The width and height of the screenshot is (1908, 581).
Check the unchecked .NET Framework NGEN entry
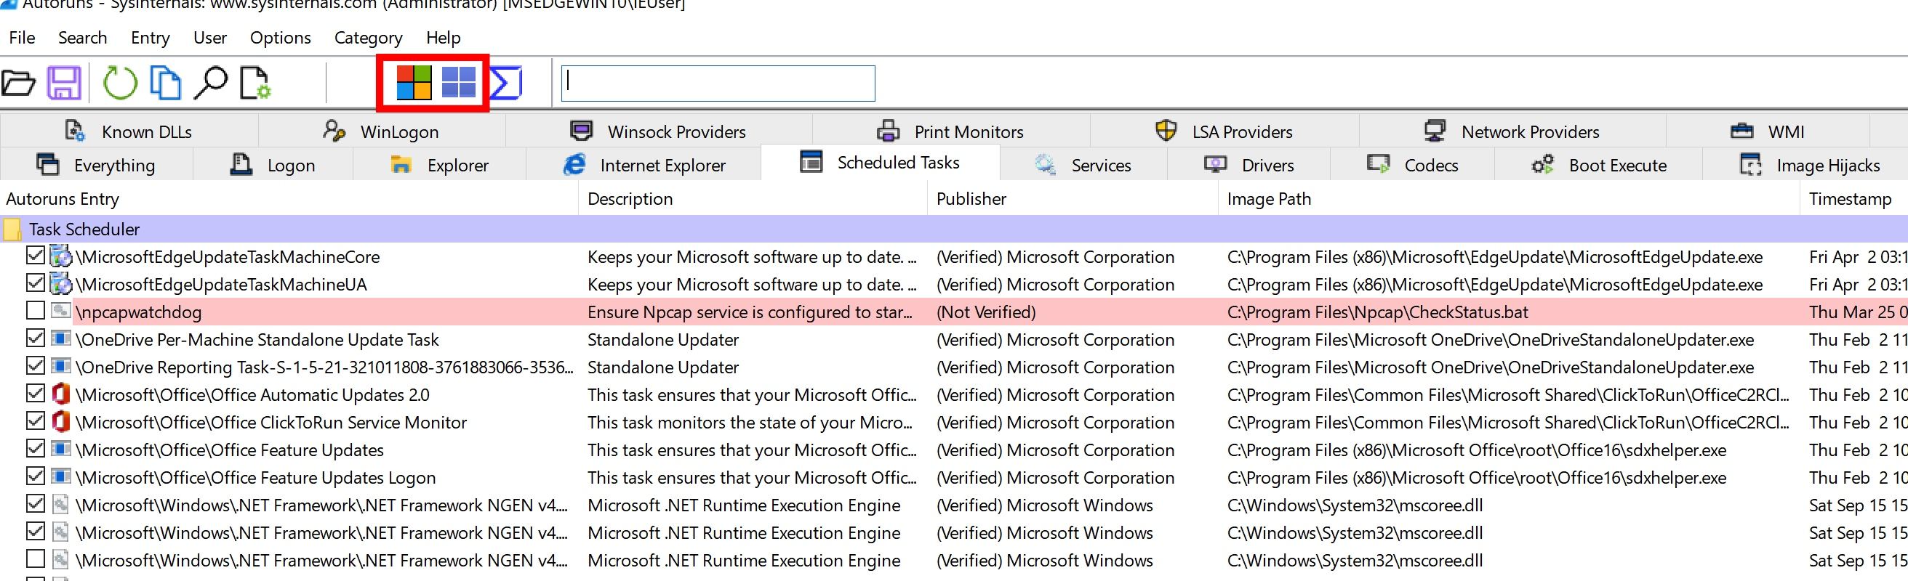[35, 558]
